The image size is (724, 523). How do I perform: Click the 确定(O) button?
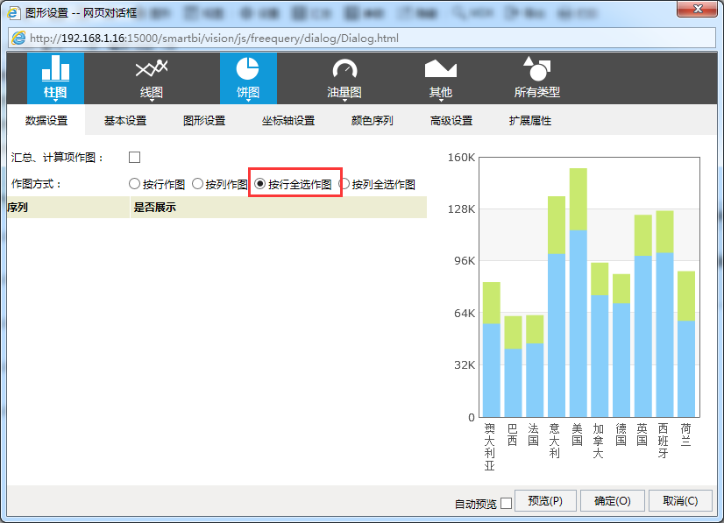coord(613,501)
